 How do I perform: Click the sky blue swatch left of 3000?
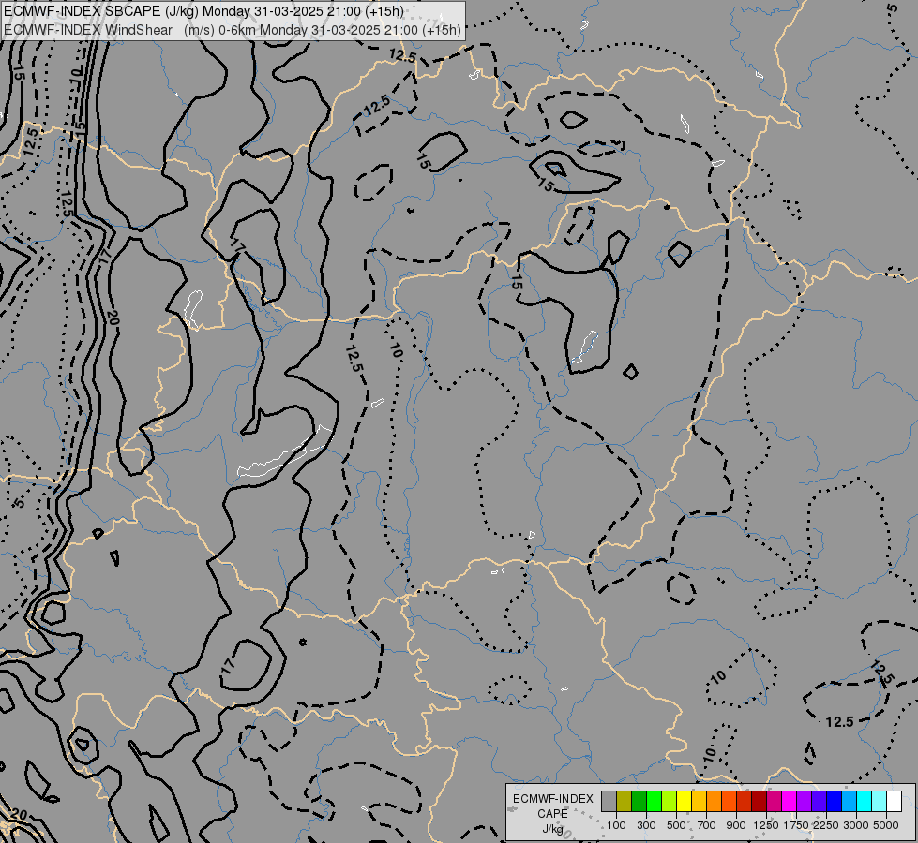click(x=849, y=801)
